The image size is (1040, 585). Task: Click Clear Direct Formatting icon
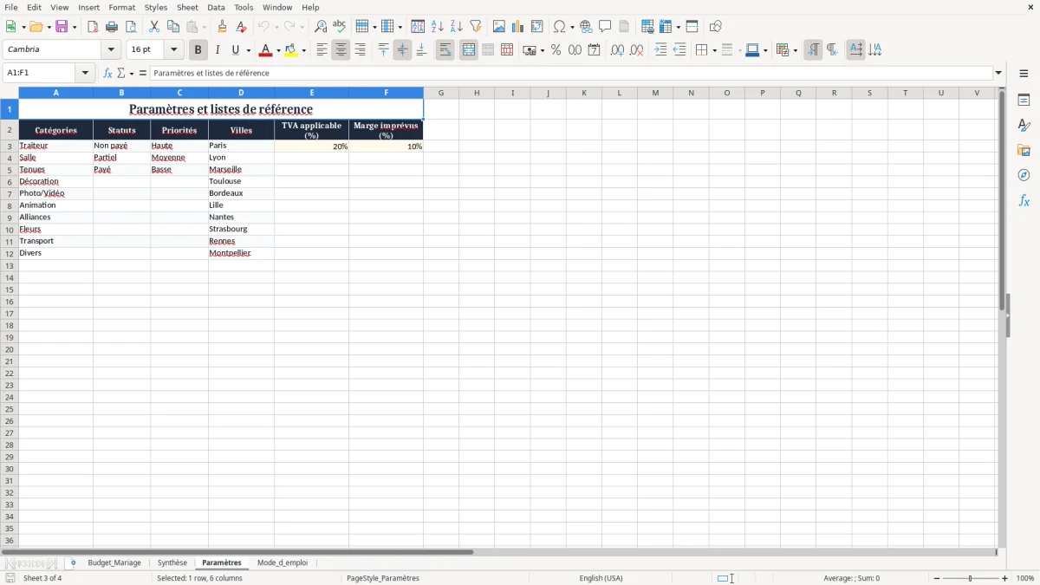click(x=241, y=27)
